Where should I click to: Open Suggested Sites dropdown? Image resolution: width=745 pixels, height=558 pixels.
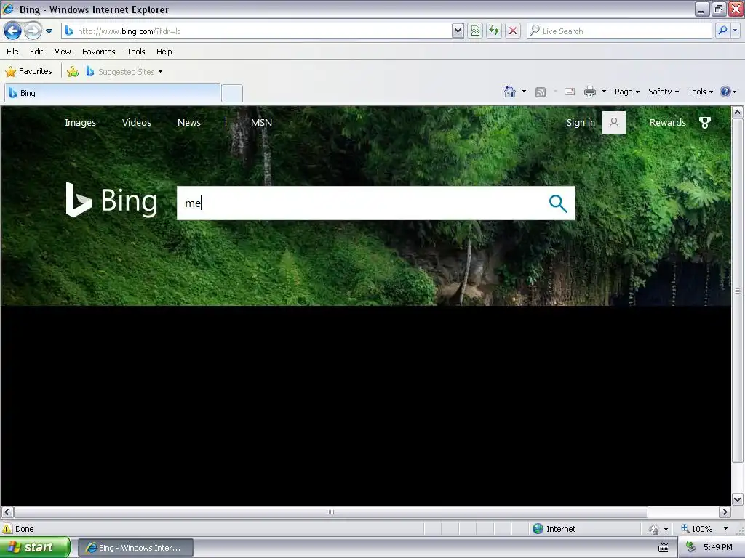[124, 72]
